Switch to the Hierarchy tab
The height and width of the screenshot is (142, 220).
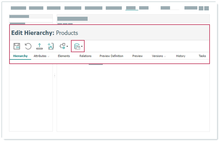pos(20,56)
